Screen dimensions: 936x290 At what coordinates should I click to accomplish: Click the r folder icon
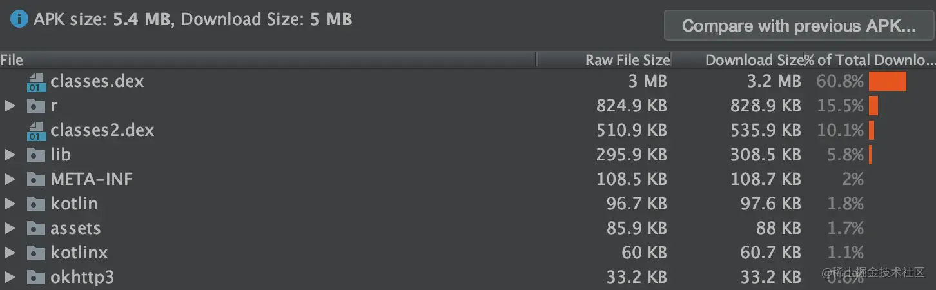(x=35, y=106)
